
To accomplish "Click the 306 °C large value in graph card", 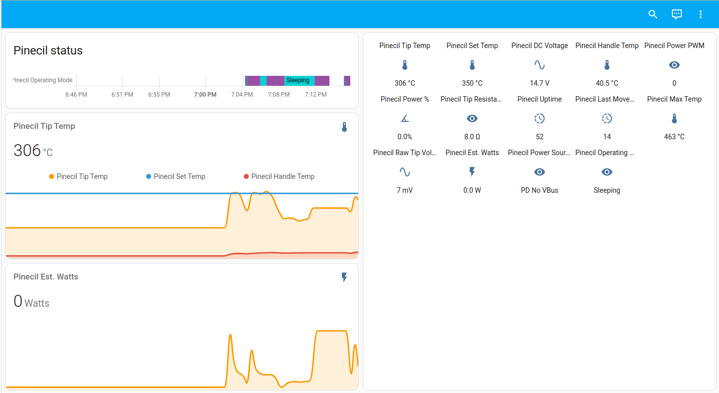I will [33, 150].
